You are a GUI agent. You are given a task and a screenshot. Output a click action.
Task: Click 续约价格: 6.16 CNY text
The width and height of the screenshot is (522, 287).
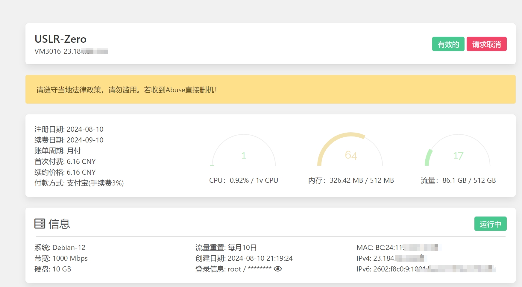(x=65, y=172)
